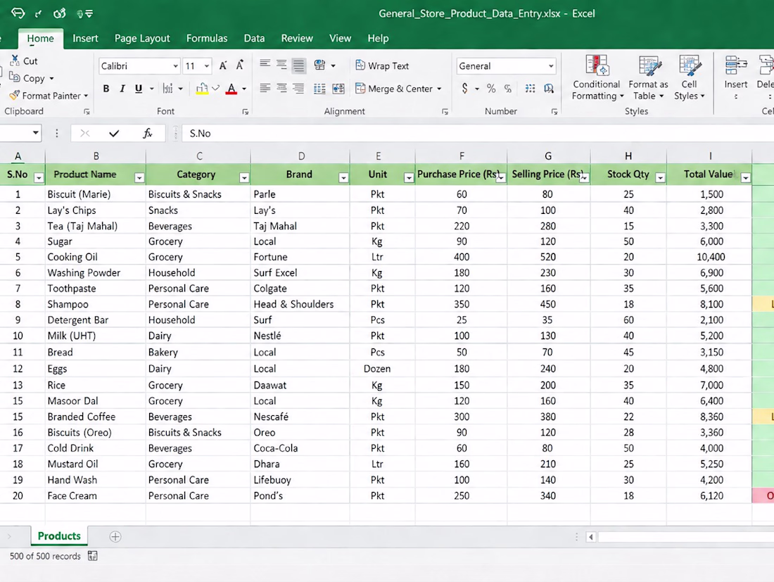Select top-row align left button
The width and height of the screenshot is (774, 582).
pos(265,64)
